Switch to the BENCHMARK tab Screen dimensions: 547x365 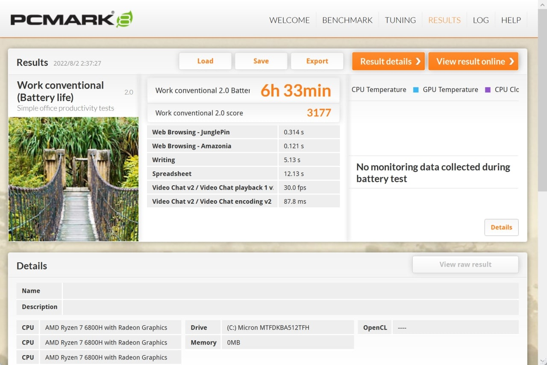[x=347, y=20]
